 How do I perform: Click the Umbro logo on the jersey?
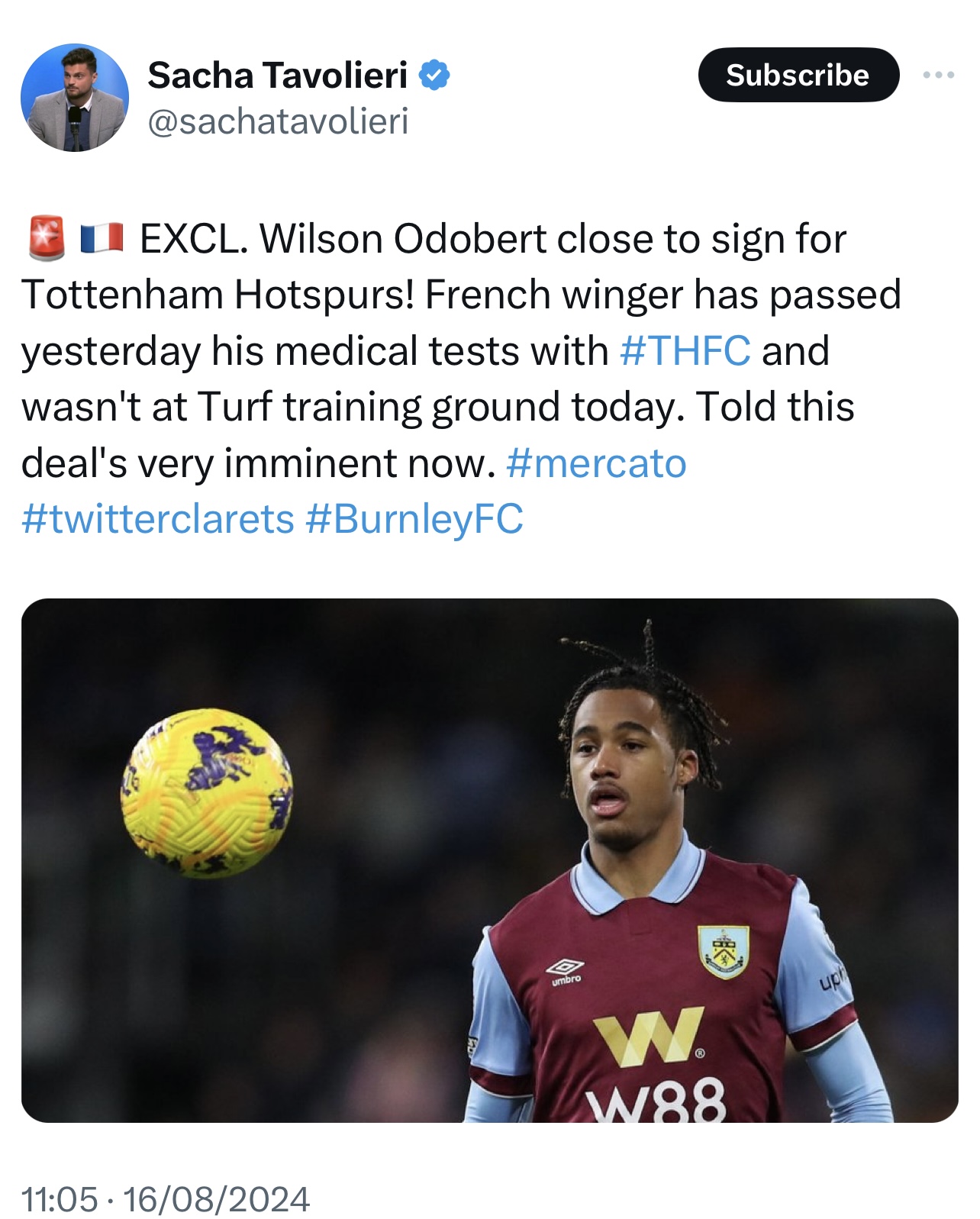(565, 970)
